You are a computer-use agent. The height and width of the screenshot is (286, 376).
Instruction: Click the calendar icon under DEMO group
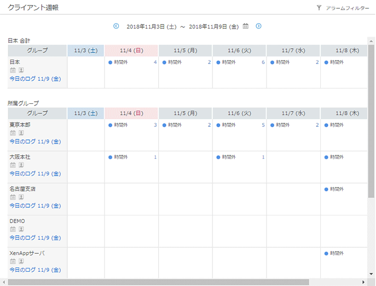tap(13, 230)
